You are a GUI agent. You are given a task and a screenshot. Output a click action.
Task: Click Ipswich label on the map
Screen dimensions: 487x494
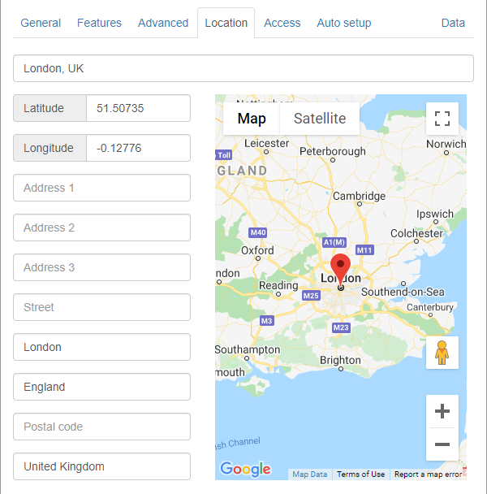[435, 214]
